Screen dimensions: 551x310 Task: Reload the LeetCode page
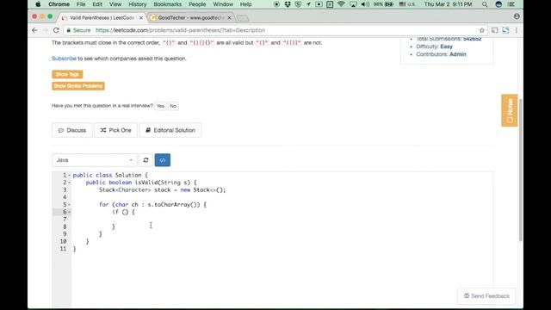[56, 31]
